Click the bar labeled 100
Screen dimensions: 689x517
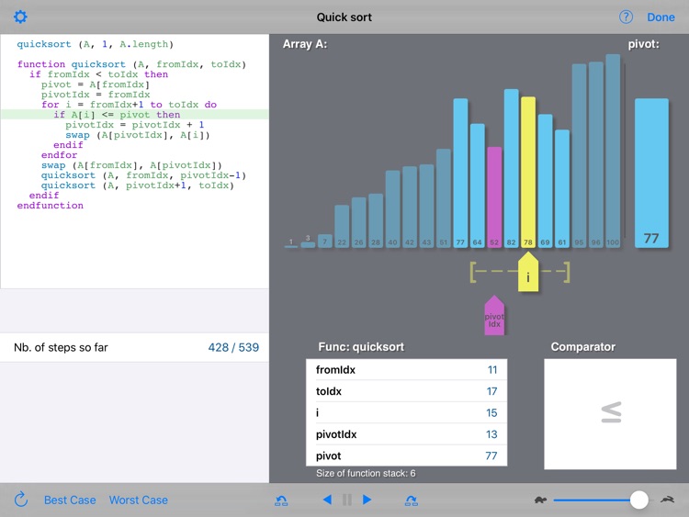click(x=613, y=152)
